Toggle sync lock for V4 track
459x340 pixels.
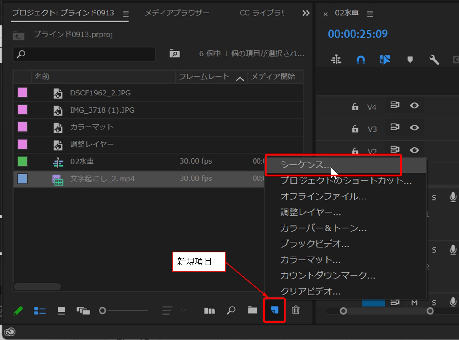click(x=395, y=105)
